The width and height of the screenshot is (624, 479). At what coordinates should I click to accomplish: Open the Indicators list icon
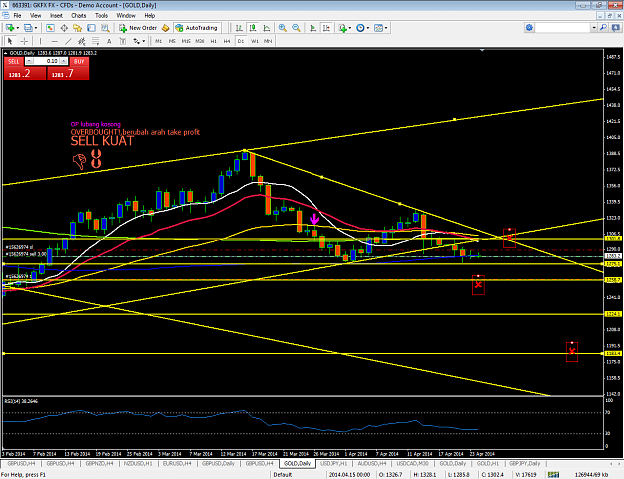(x=342, y=28)
